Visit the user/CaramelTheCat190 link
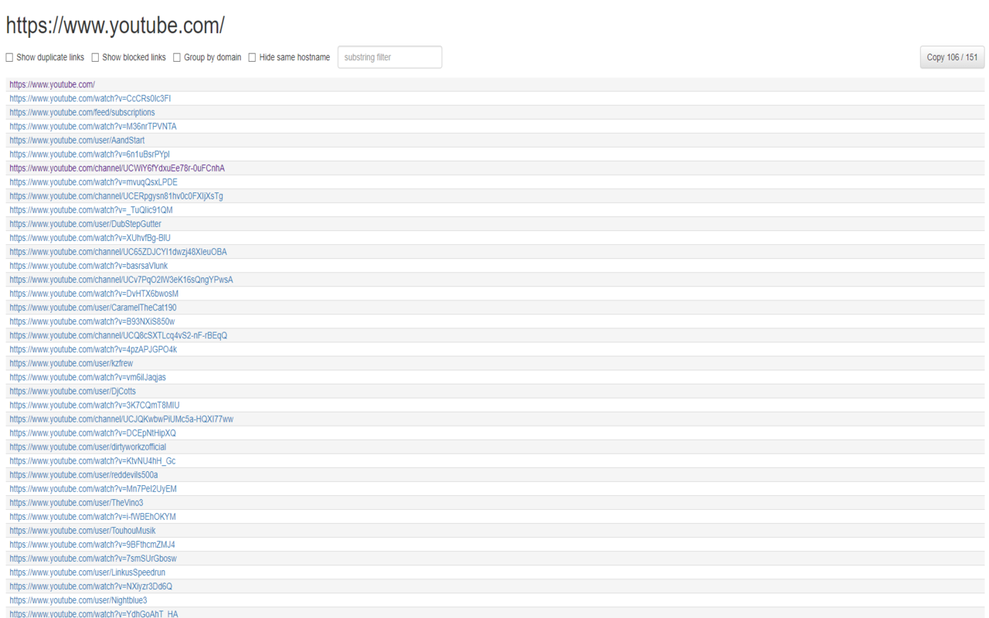The width and height of the screenshot is (989, 618). pyautogui.click(x=93, y=307)
